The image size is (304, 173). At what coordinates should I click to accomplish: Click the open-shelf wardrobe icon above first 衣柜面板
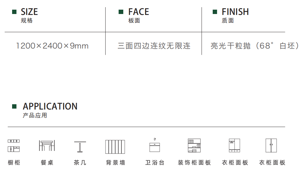click(234, 145)
